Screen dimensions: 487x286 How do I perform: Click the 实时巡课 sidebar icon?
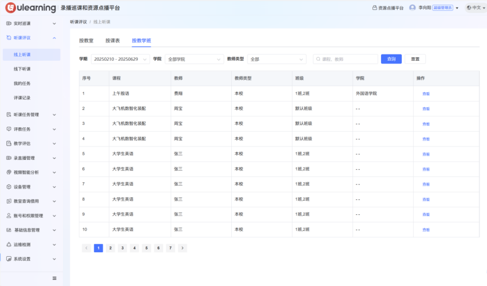click(9, 23)
